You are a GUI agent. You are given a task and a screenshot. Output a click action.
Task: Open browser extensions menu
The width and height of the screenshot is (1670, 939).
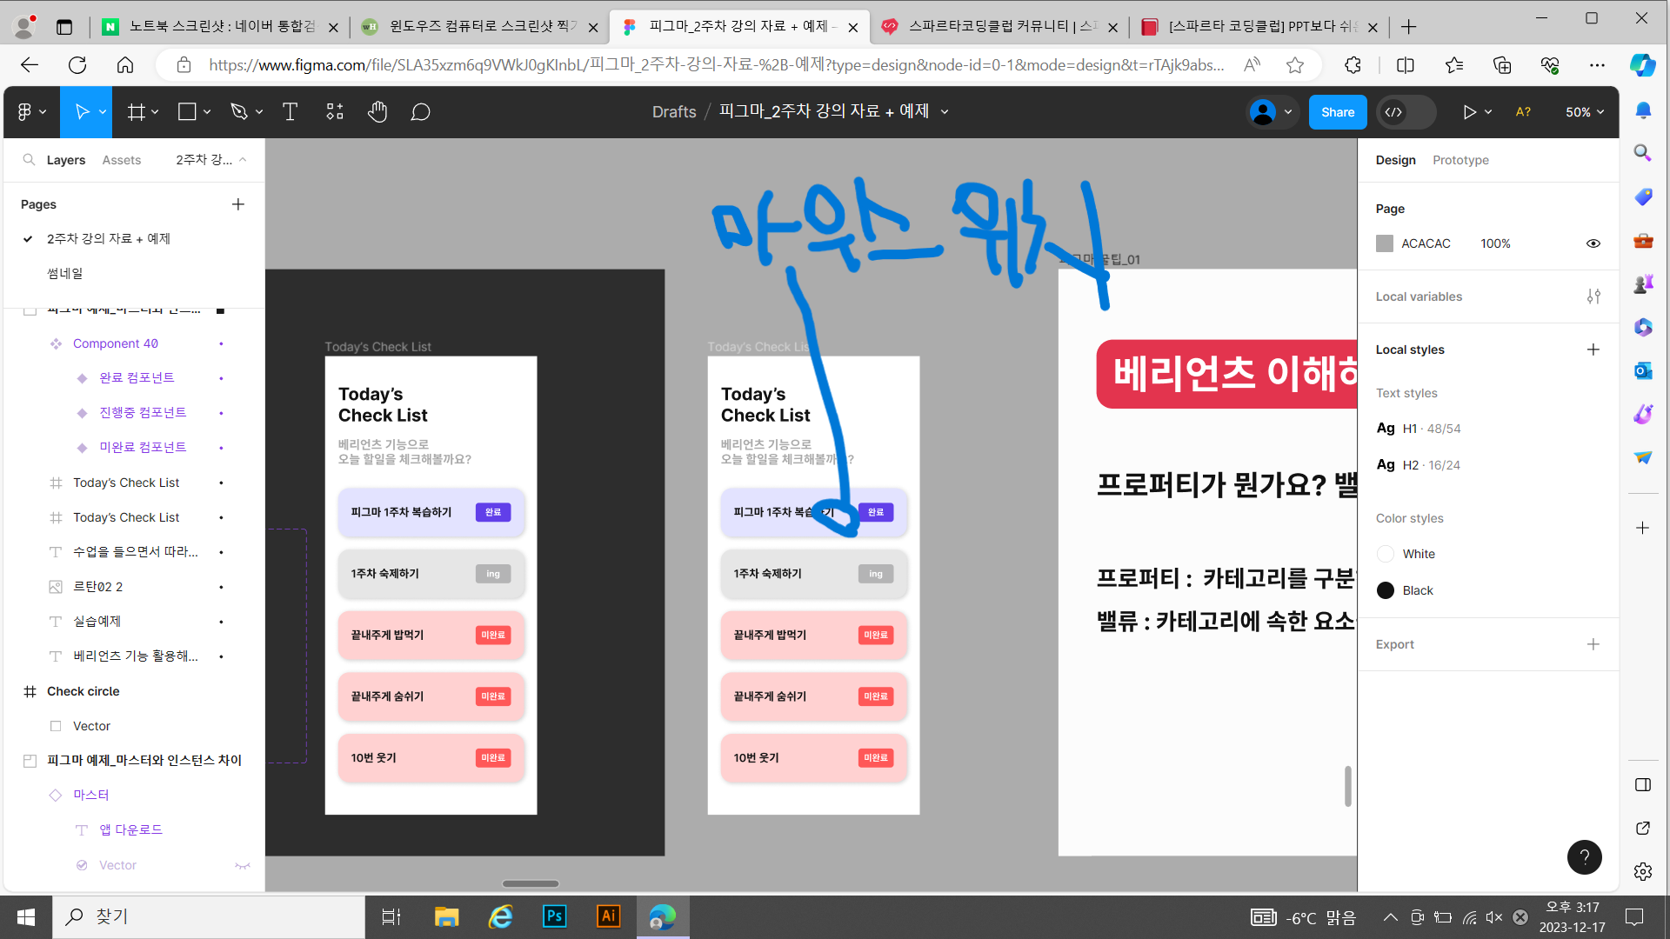1353,65
